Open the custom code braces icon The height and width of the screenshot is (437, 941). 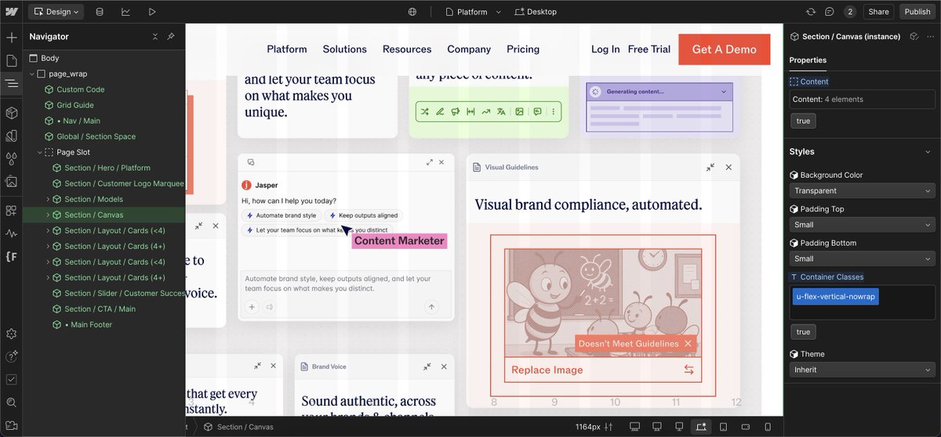tap(11, 256)
